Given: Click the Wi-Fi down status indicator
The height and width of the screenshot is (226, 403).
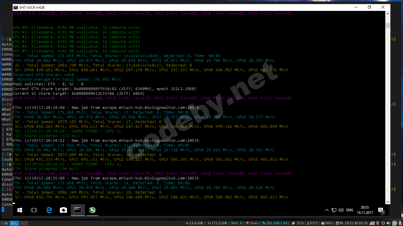Looking at the screenshot, I should [x=252, y=223].
